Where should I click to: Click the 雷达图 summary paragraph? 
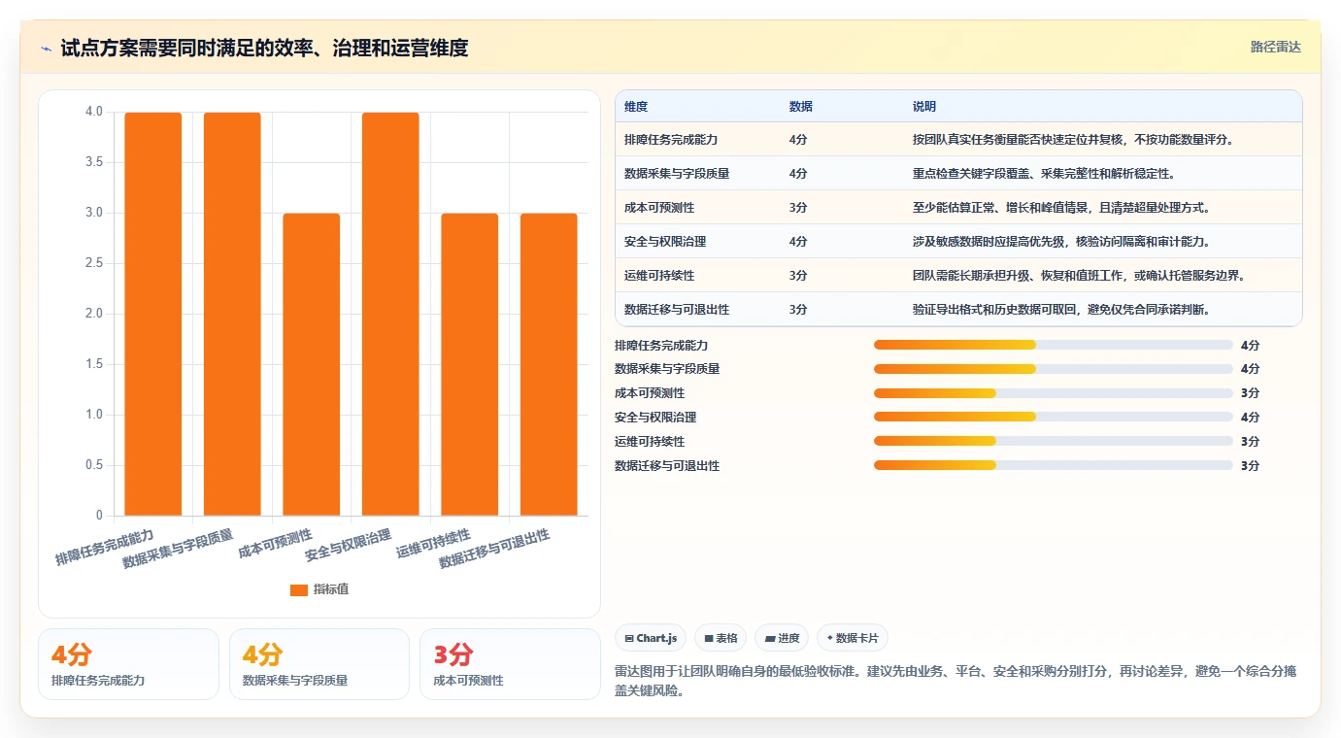pyautogui.click(x=955, y=679)
